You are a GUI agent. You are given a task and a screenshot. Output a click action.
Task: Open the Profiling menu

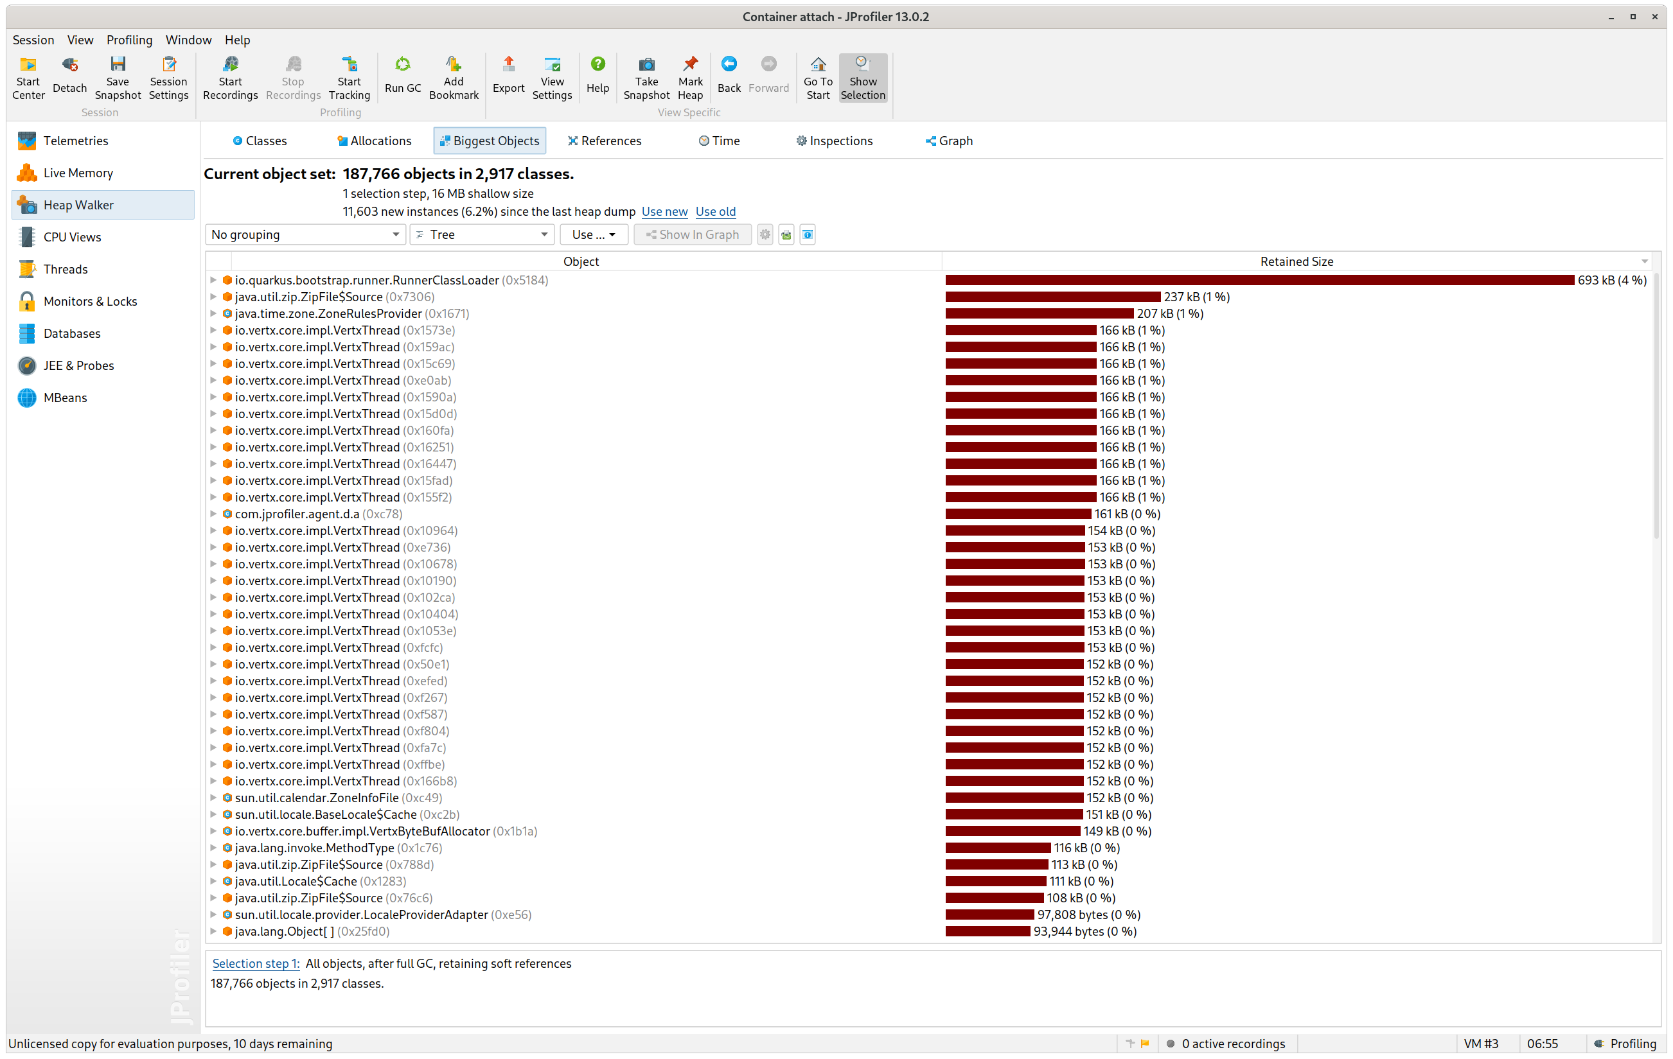tap(128, 40)
